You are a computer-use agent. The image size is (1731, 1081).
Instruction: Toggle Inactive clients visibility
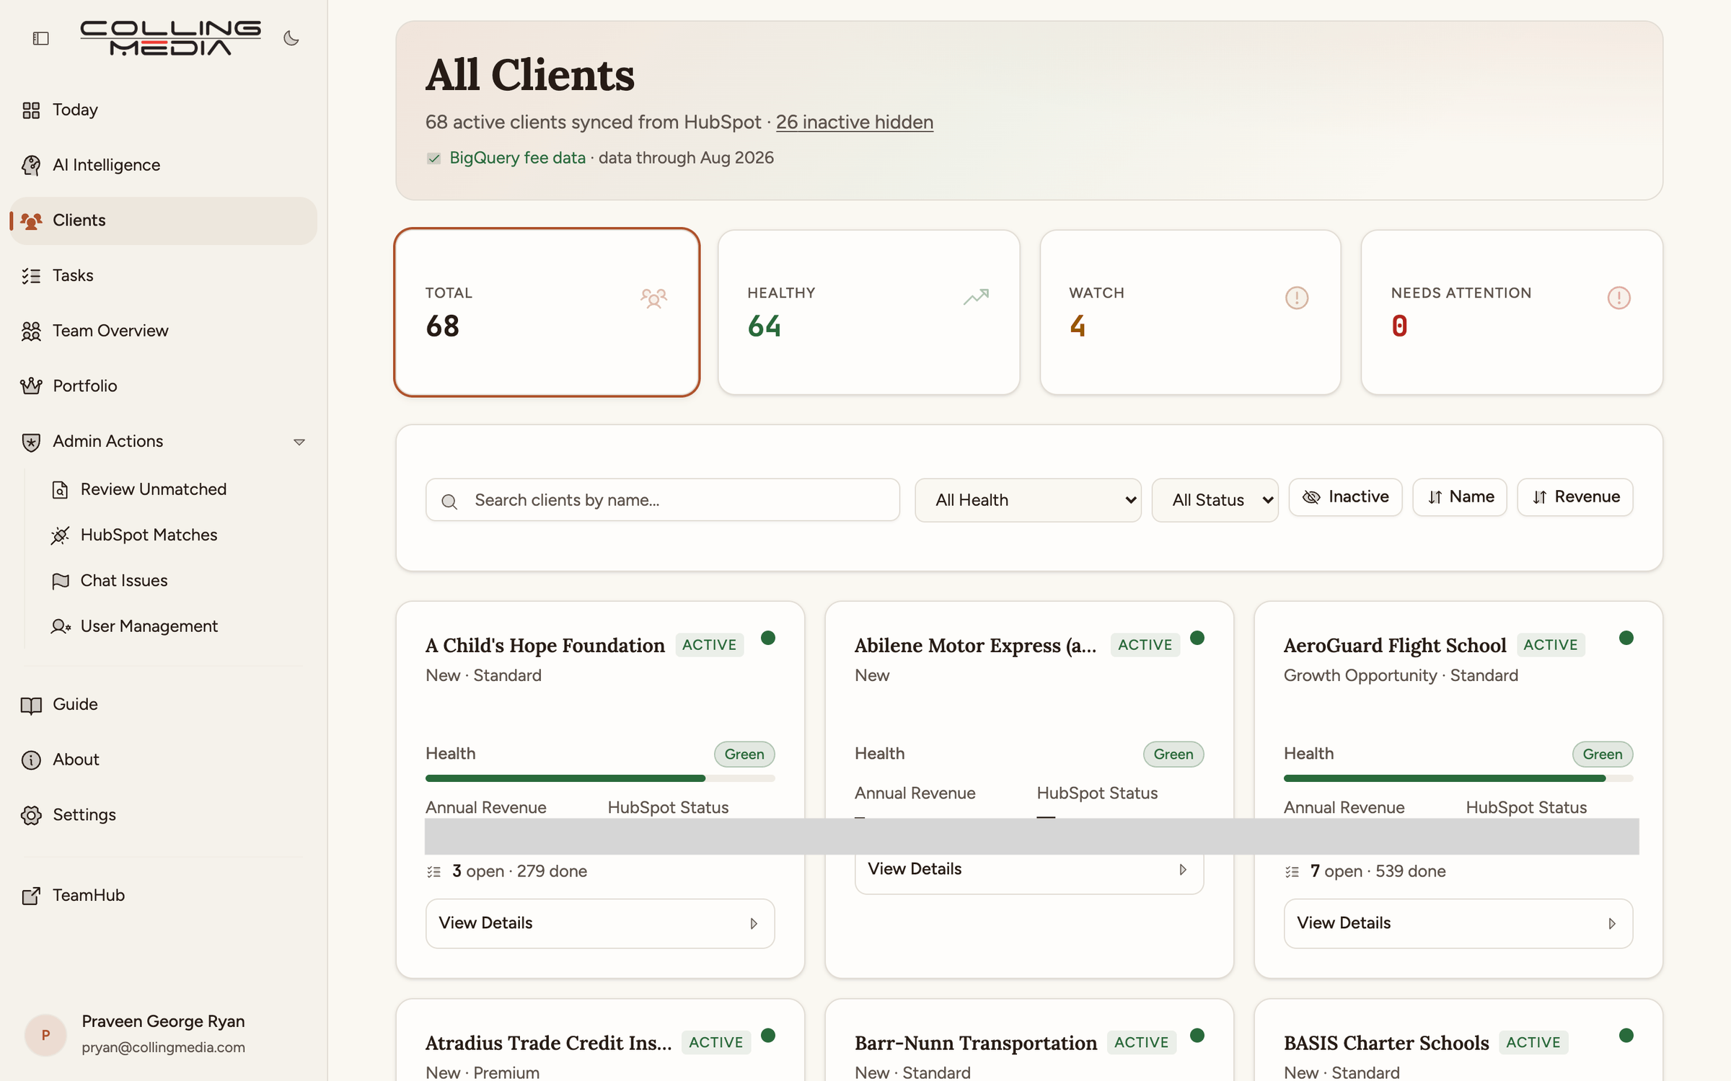point(1345,497)
